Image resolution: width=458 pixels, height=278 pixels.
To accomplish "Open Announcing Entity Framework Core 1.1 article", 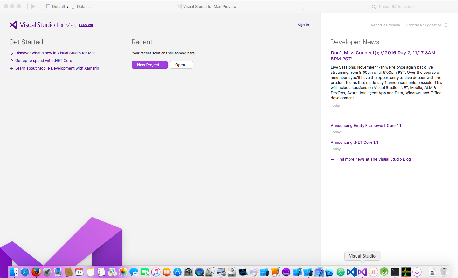I will point(366,126).
